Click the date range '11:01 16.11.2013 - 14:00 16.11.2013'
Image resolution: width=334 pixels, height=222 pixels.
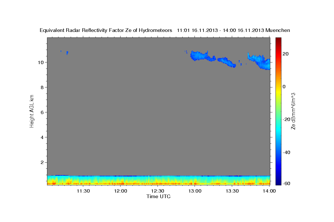coord(220,31)
